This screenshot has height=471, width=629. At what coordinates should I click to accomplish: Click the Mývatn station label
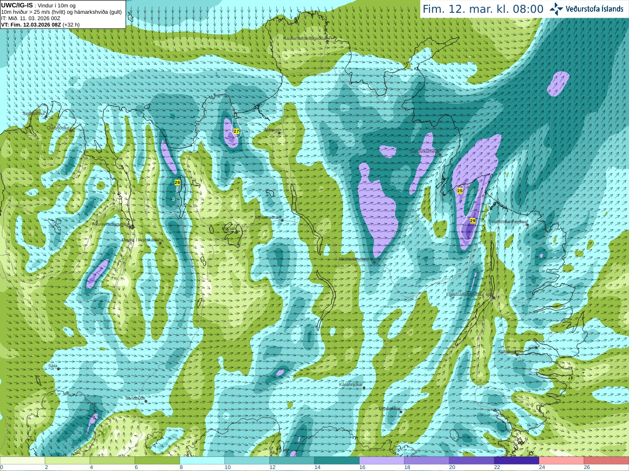(x=229, y=229)
